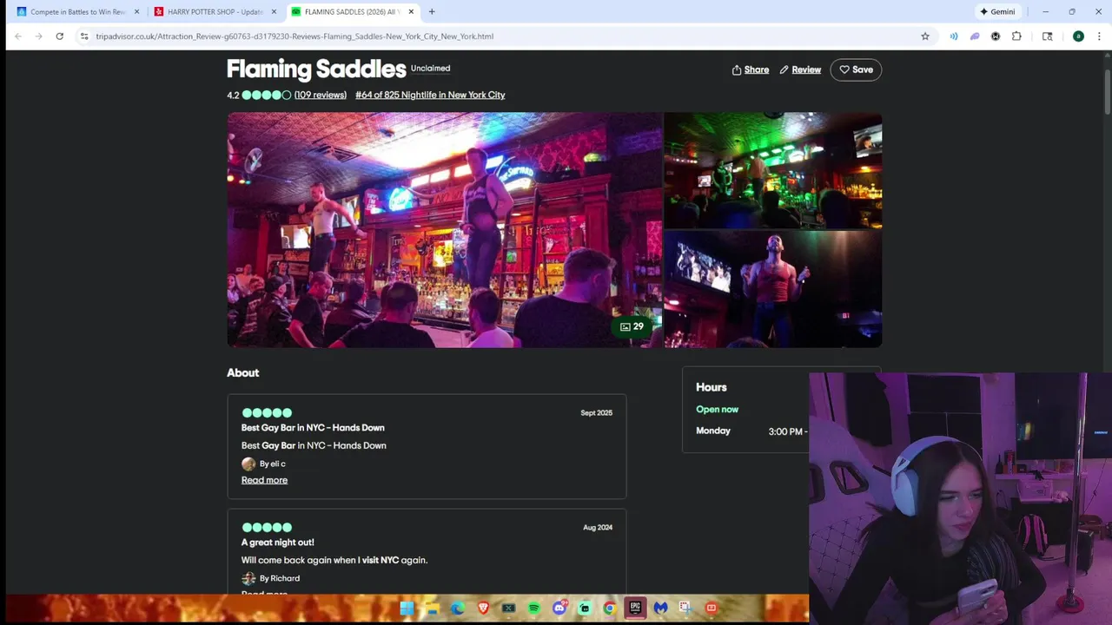The height and width of the screenshot is (625, 1112).
Task: Click the 'Open now' hours status
Action: click(717, 409)
